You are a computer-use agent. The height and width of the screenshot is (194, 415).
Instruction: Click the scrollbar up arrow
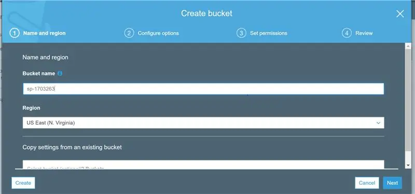408,46
